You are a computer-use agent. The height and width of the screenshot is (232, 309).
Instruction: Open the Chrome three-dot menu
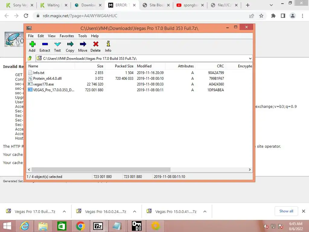click(x=302, y=16)
